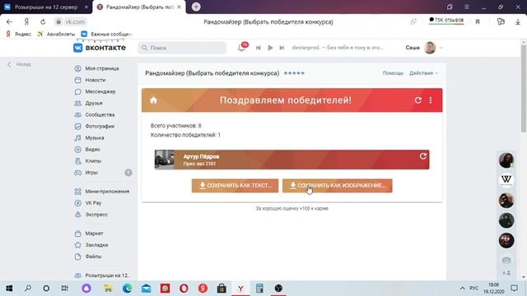Expand the Действия dropdown

pyautogui.click(x=423, y=73)
